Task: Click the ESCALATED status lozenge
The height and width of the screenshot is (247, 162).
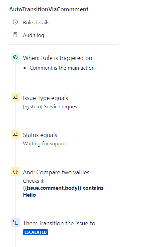Action: click(36, 232)
